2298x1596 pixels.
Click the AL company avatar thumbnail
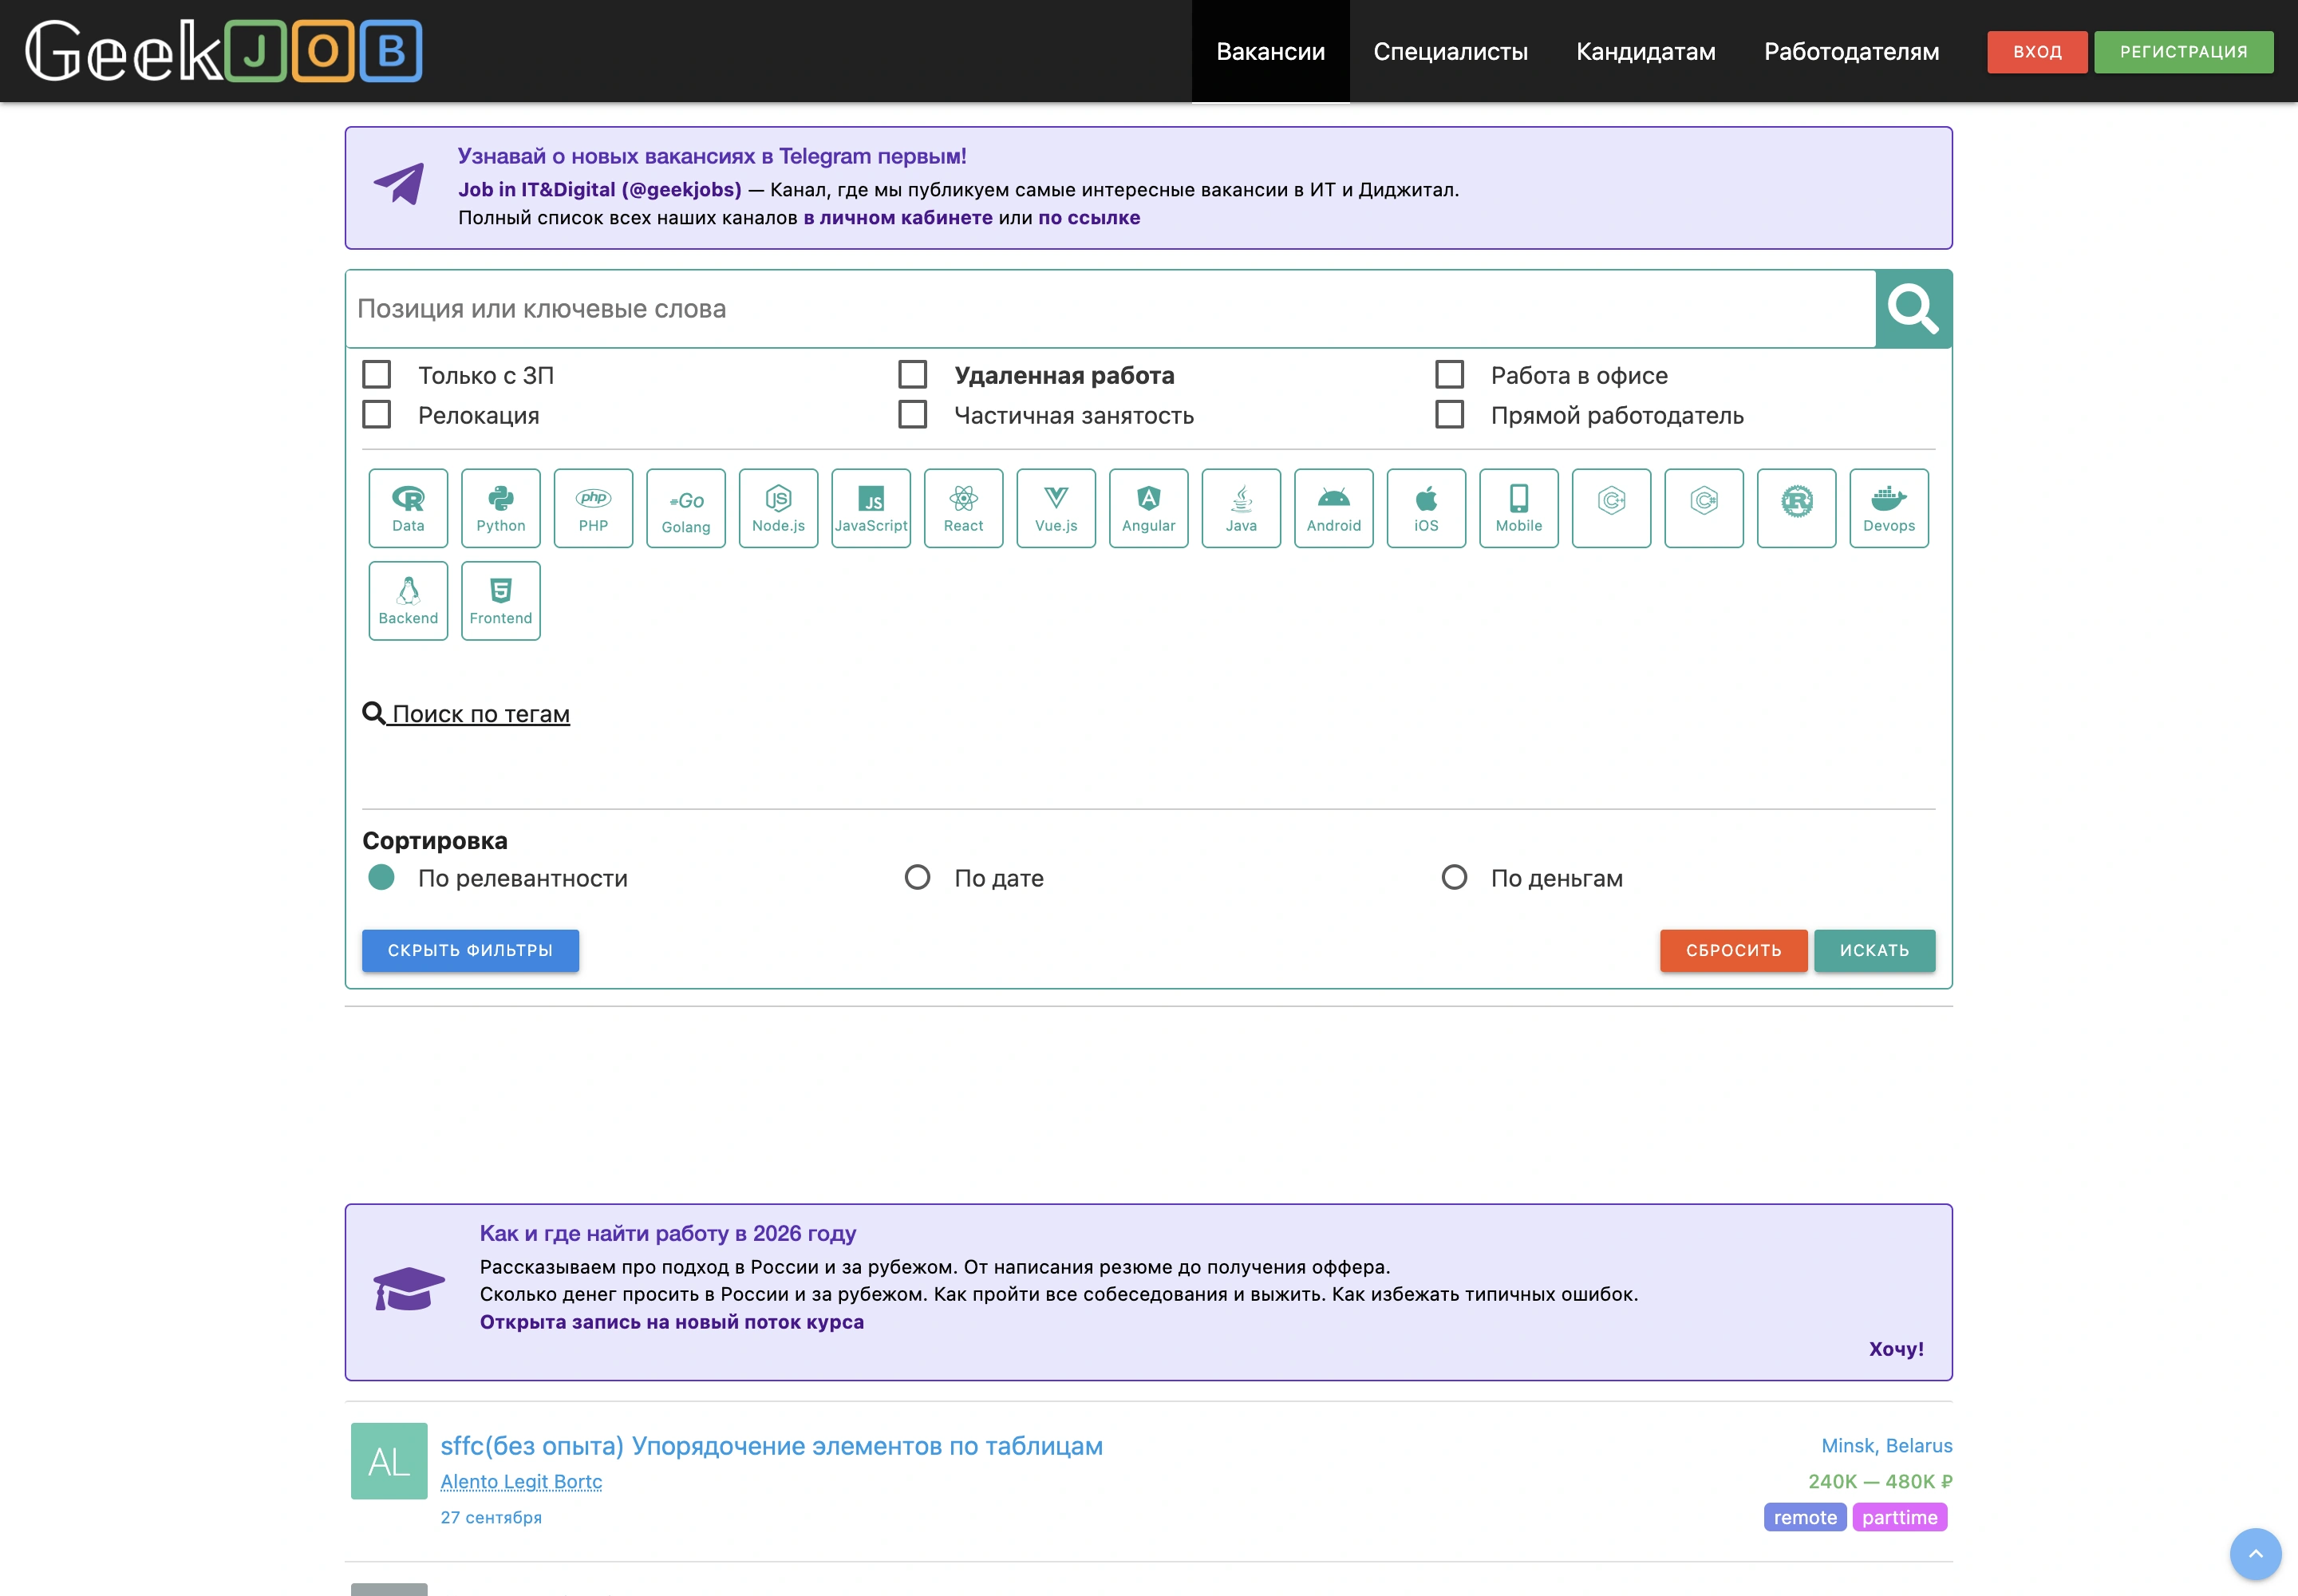click(x=389, y=1461)
